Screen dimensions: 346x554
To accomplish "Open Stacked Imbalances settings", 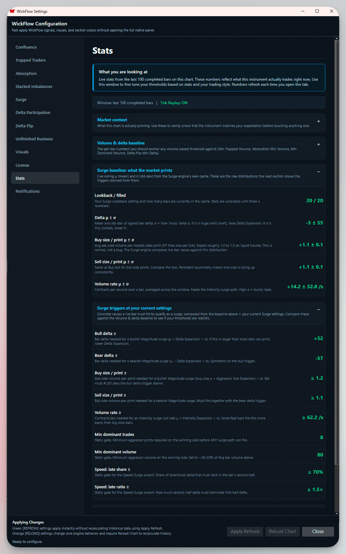I will [34, 86].
